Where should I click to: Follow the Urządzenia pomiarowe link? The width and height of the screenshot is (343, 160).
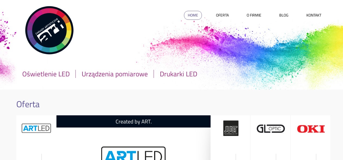115,74
